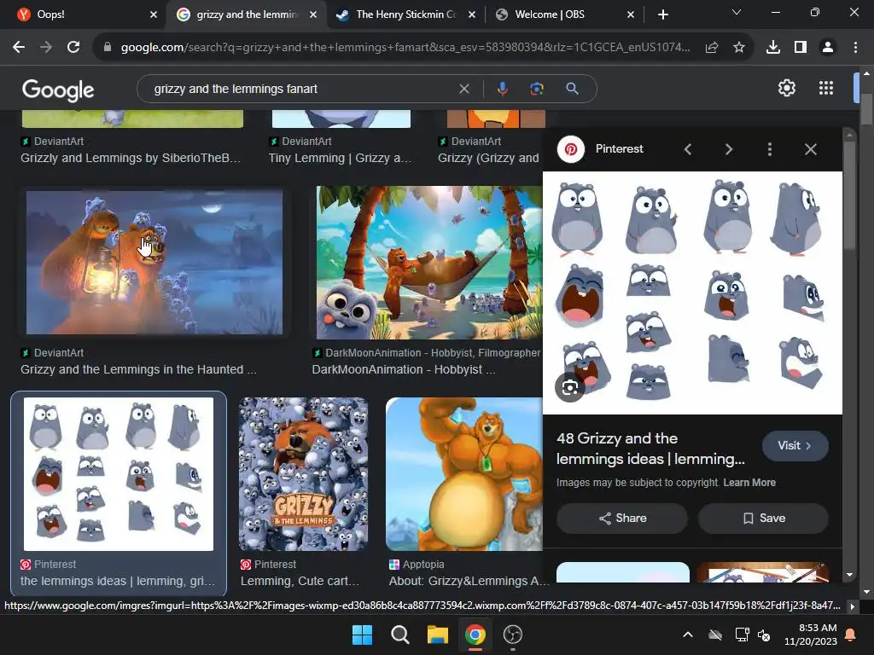Close The Henry Stickmin tab
This screenshot has width=874, height=655.
(472, 14)
